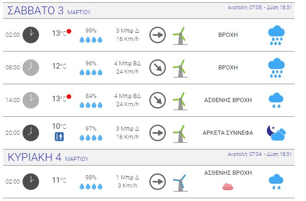306x201 pixels.
Task: Click the grey clock icon at 14:00
Action: pos(31,100)
